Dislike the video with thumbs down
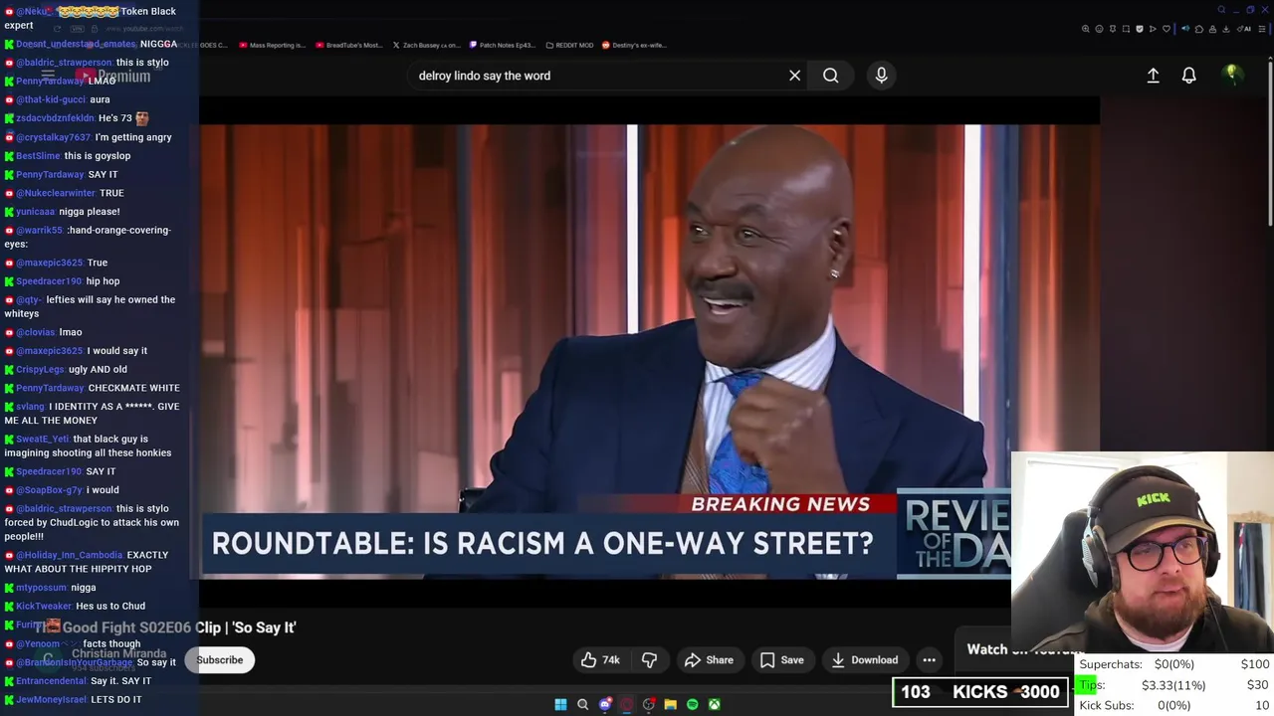This screenshot has height=716, width=1274. click(x=649, y=659)
